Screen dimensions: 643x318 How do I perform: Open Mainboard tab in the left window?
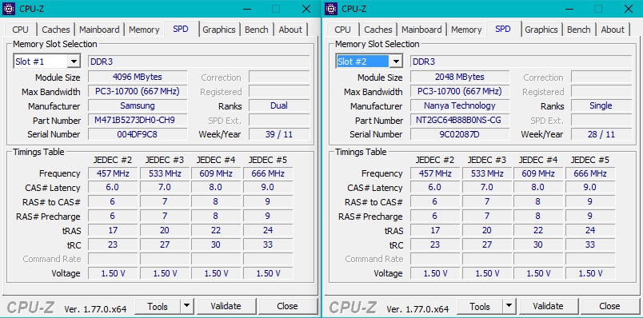pos(99,30)
